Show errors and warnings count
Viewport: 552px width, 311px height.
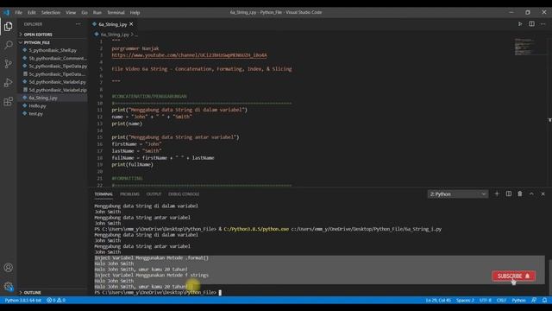56,301
